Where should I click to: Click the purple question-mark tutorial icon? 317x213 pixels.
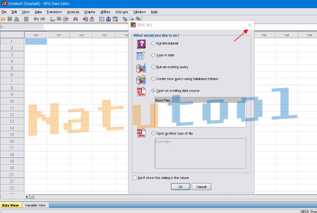(x=141, y=44)
